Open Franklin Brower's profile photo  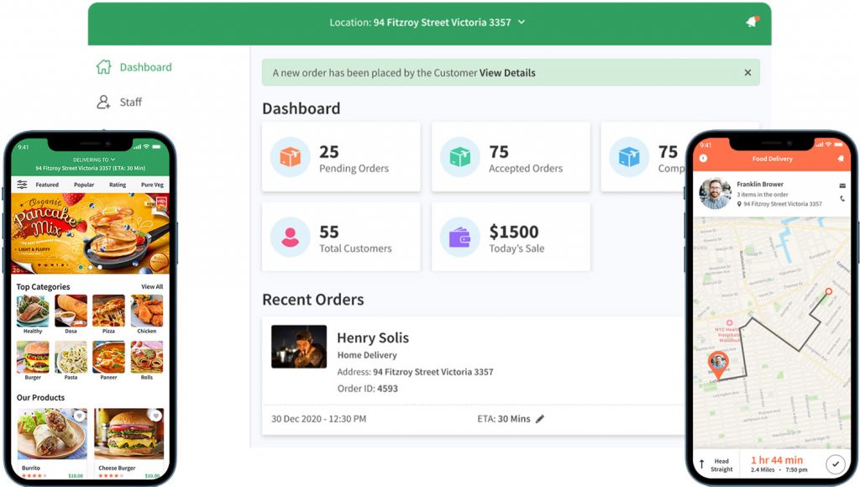pyautogui.click(x=716, y=194)
